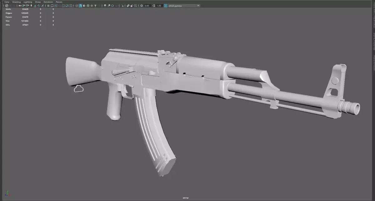Viewport: 375px width, 201px height.
Task: Open the image plane icon
Action: [x=35, y=6]
